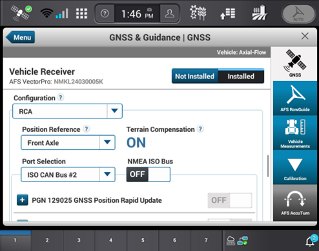Open the Port Selection ISO CAN Bus dropdown
The width and height of the screenshot is (319, 251).
[68, 174]
